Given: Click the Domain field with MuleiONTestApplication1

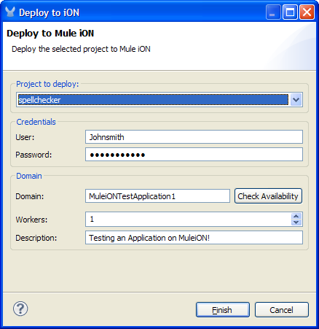Looking at the screenshot, I should [157, 196].
